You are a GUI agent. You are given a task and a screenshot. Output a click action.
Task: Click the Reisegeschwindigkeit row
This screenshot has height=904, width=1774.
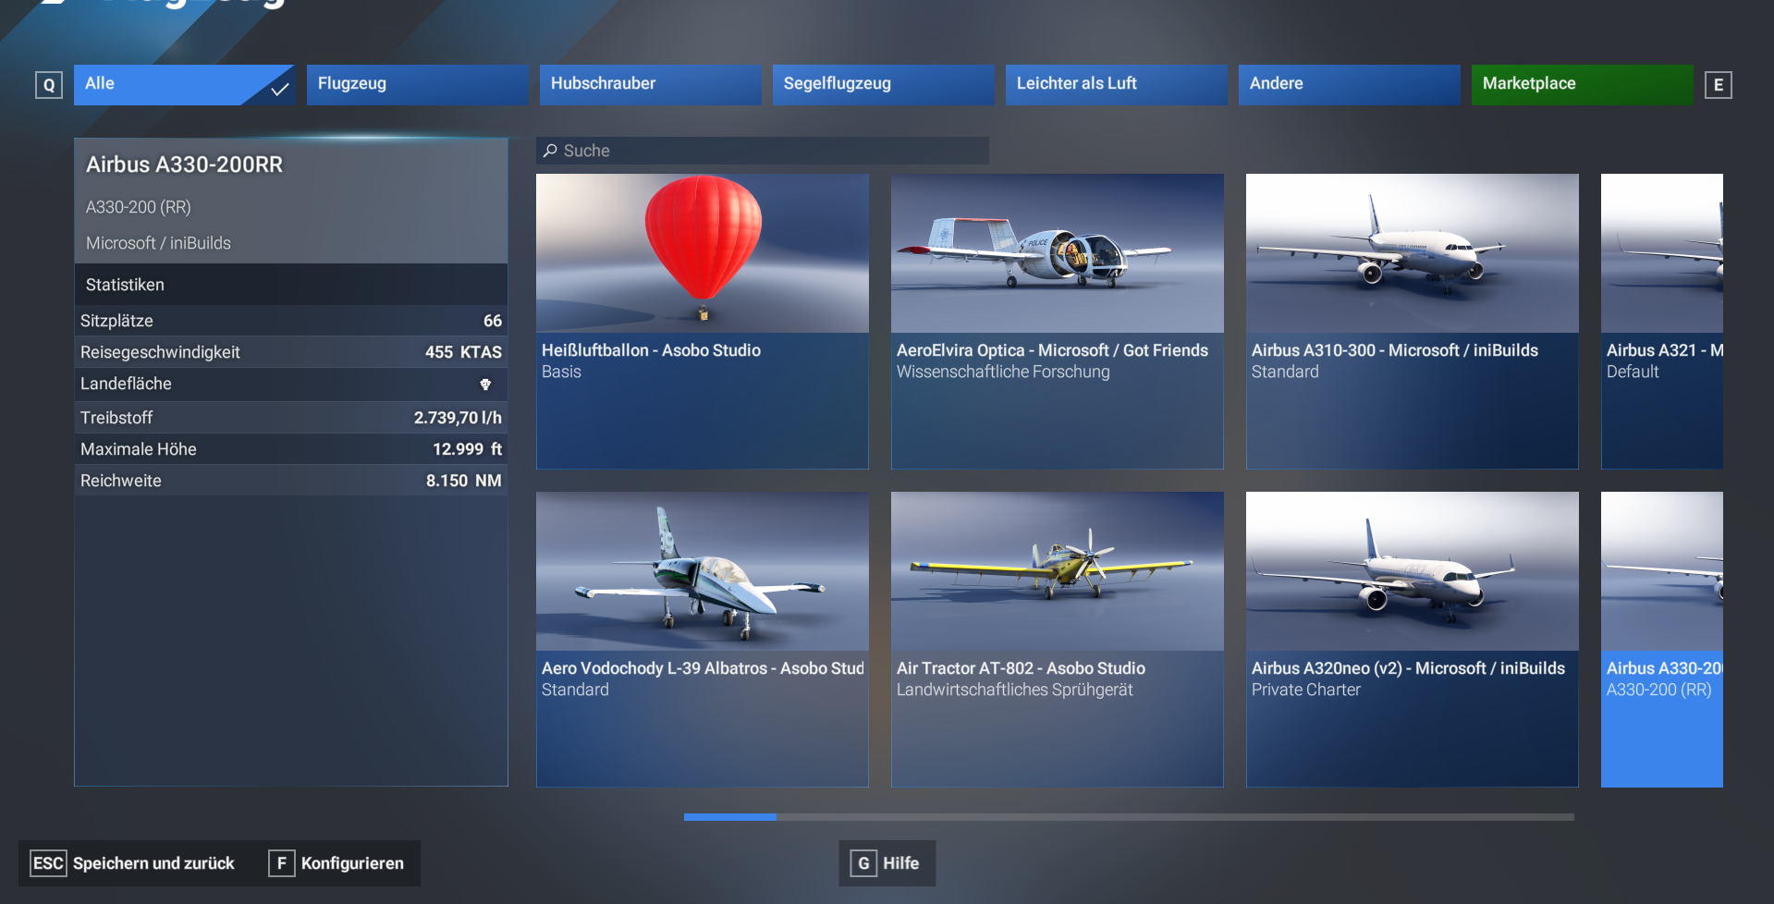point(291,352)
